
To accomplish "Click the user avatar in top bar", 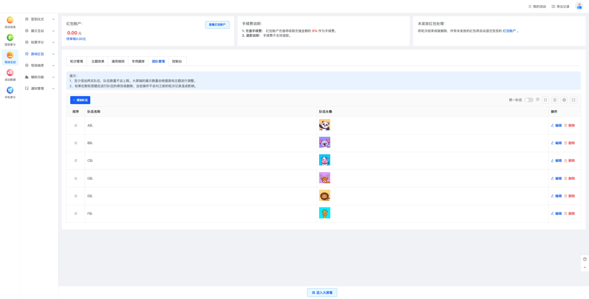I will (579, 6).
